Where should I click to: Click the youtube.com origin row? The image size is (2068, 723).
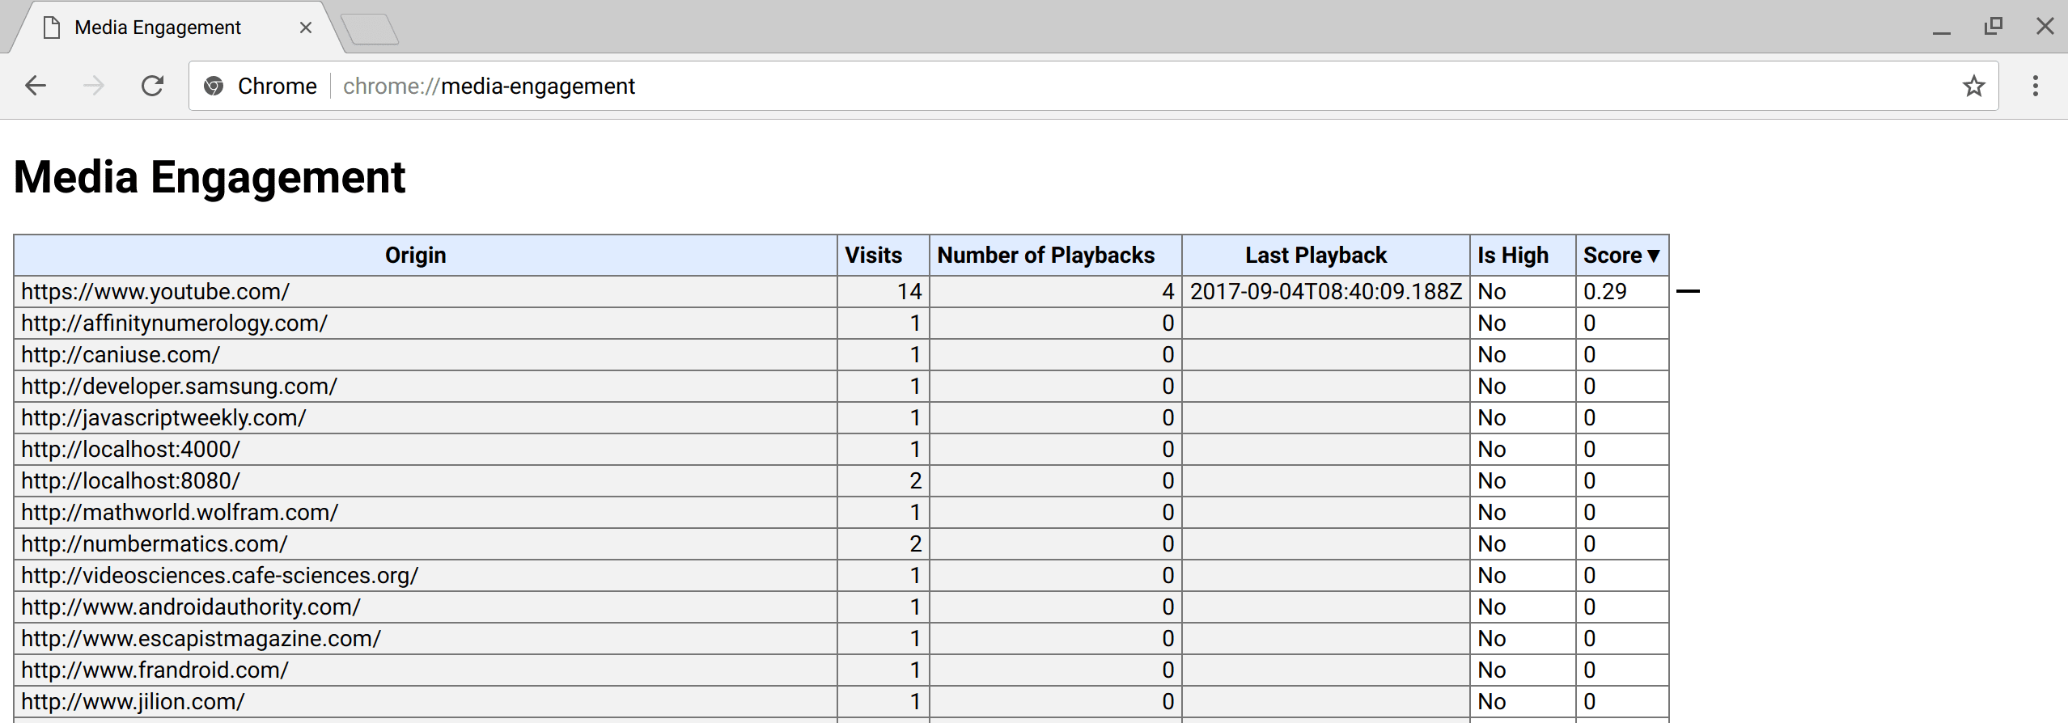155,292
